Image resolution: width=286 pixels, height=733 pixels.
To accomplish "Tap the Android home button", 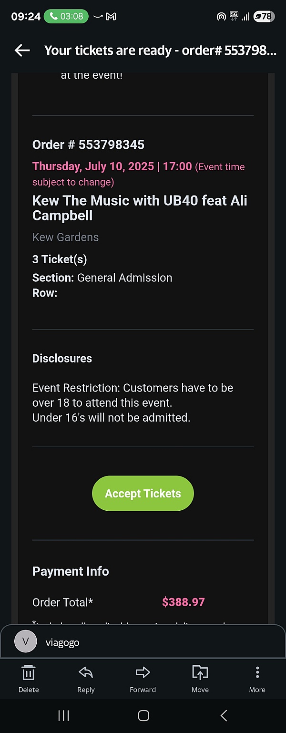I will 143,715.
